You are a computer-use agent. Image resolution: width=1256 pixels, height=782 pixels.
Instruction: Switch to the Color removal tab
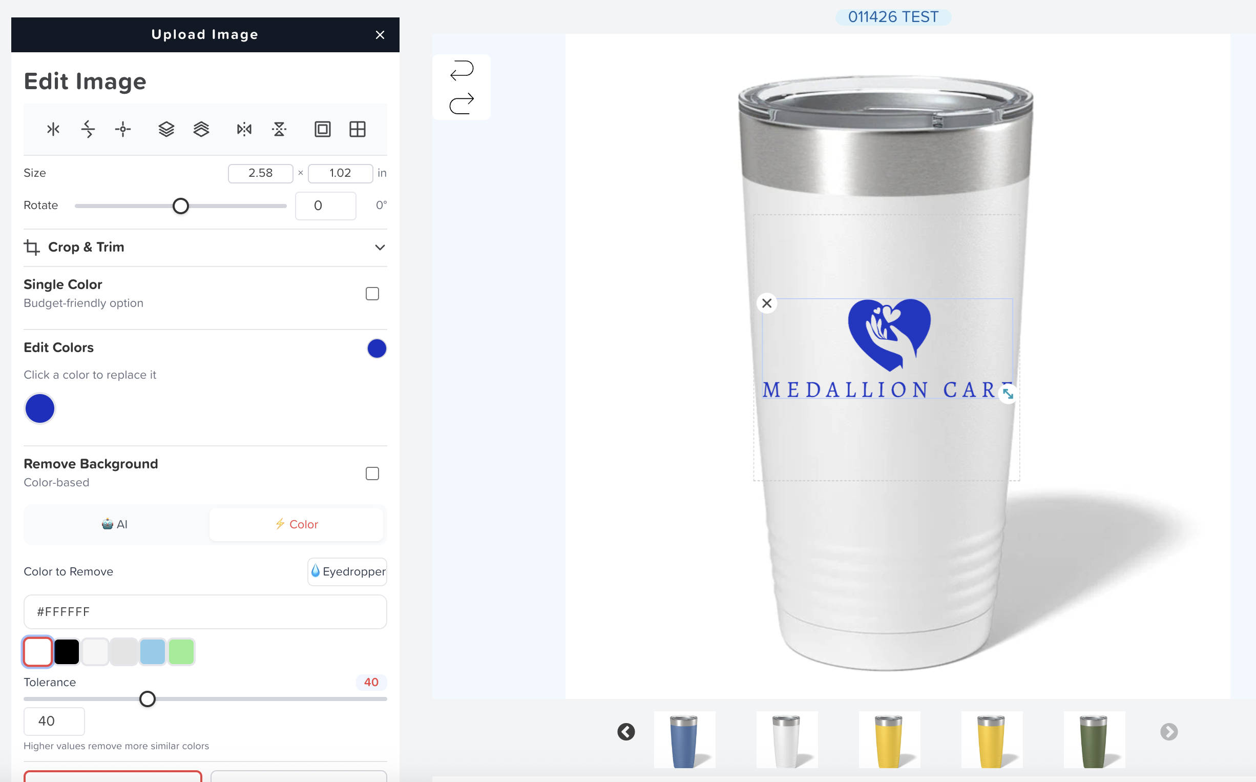point(297,524)
